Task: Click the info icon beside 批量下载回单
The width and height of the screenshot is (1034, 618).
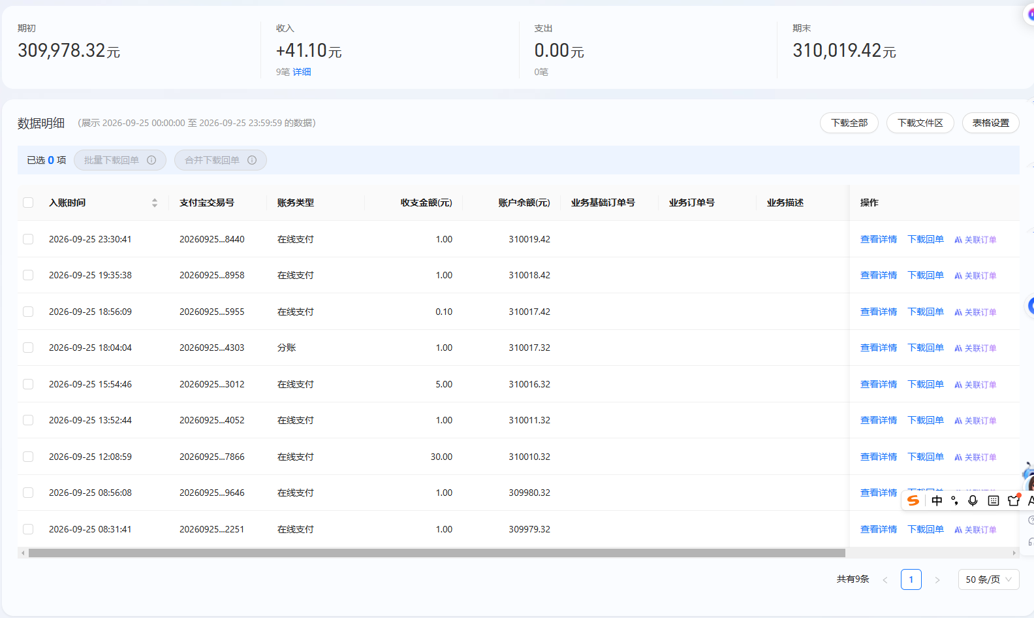Action: tap(151, 160)
